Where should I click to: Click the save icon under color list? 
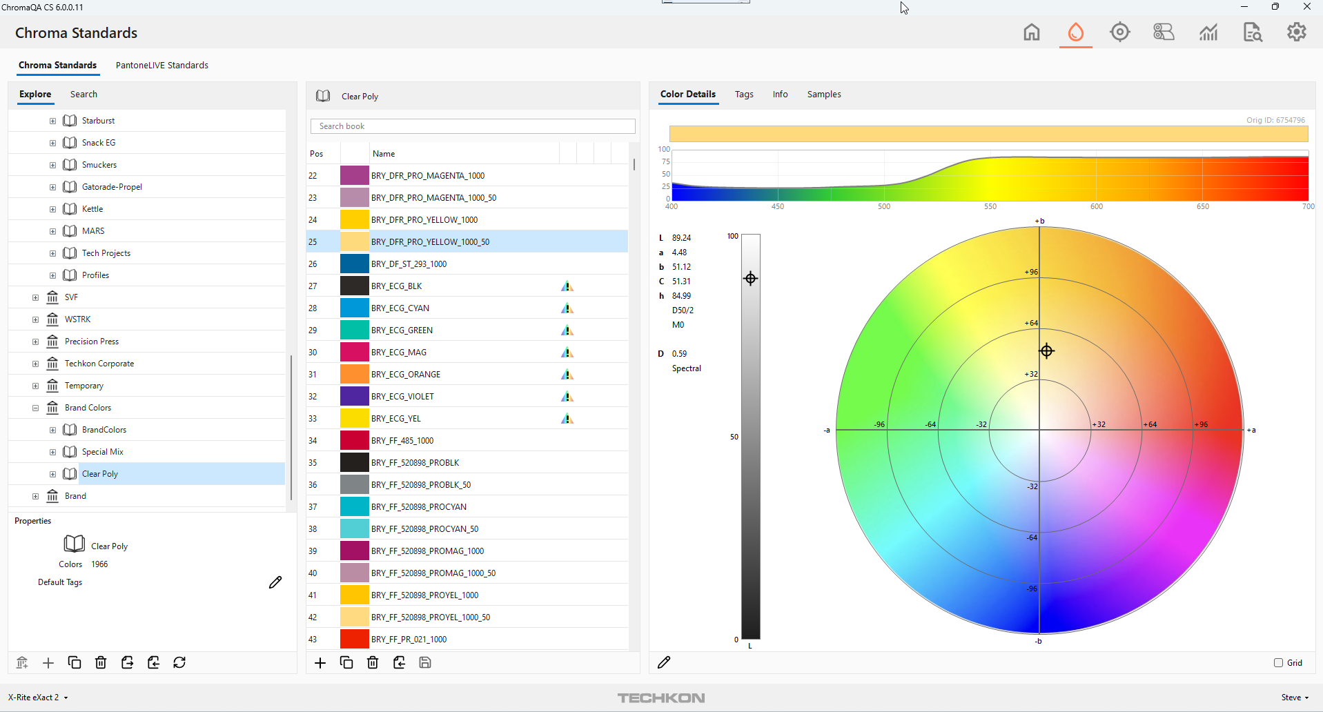click(425, 662)
